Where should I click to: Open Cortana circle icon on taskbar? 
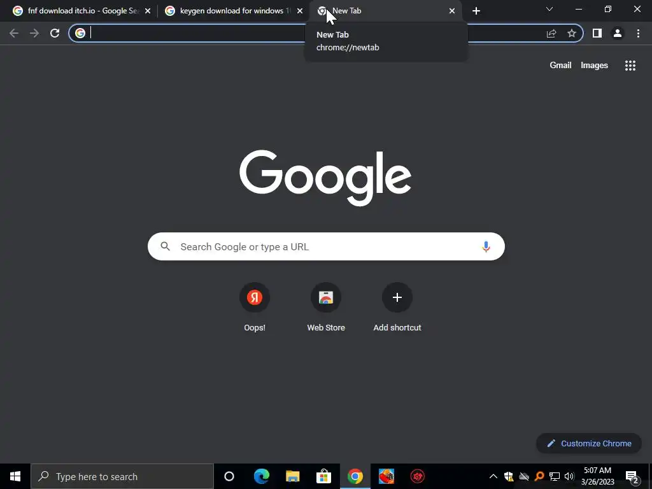(x=229, y=476)
